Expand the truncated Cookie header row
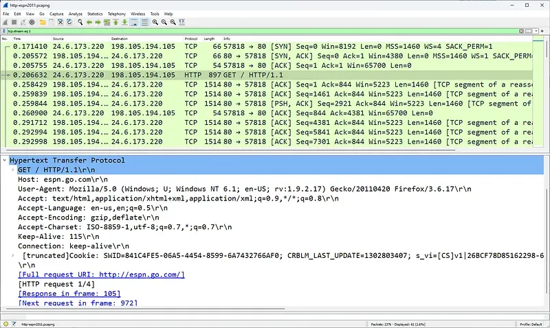This screenshot has height=328, width=550. 13,255
